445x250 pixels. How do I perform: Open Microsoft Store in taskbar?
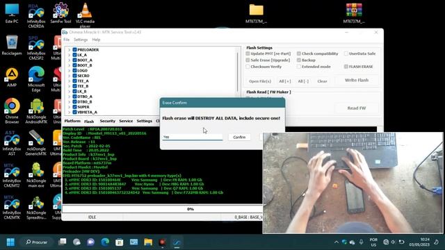pyautogui.click(x=120, y=242)
